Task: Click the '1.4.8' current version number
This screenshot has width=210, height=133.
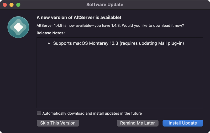Action: [116, 25]
